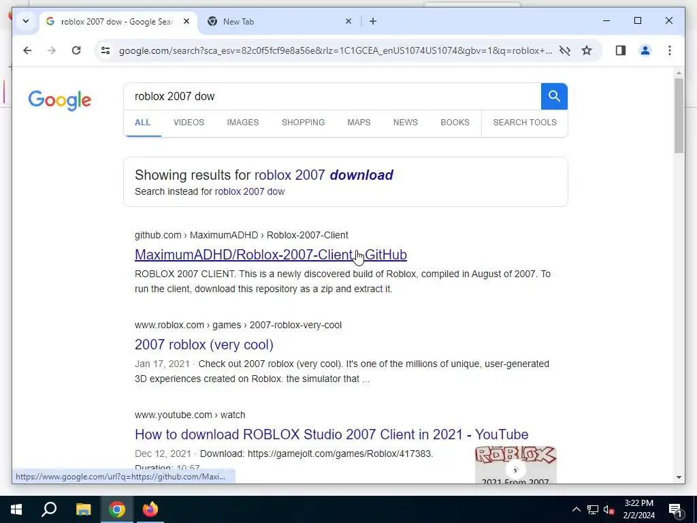Click the network icon in system tray
Screen dimensions: 697x523
pos(593,509)
